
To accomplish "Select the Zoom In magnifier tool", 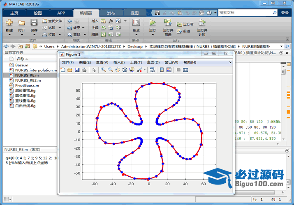I will point(103,70).
